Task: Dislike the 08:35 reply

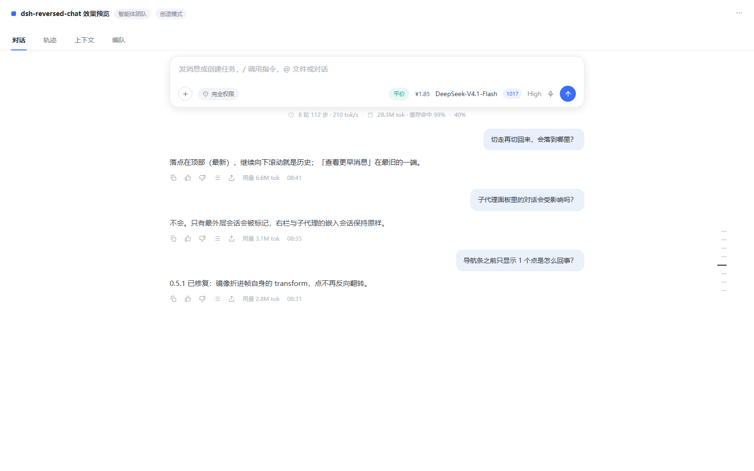Action: [x=202, y=239]
